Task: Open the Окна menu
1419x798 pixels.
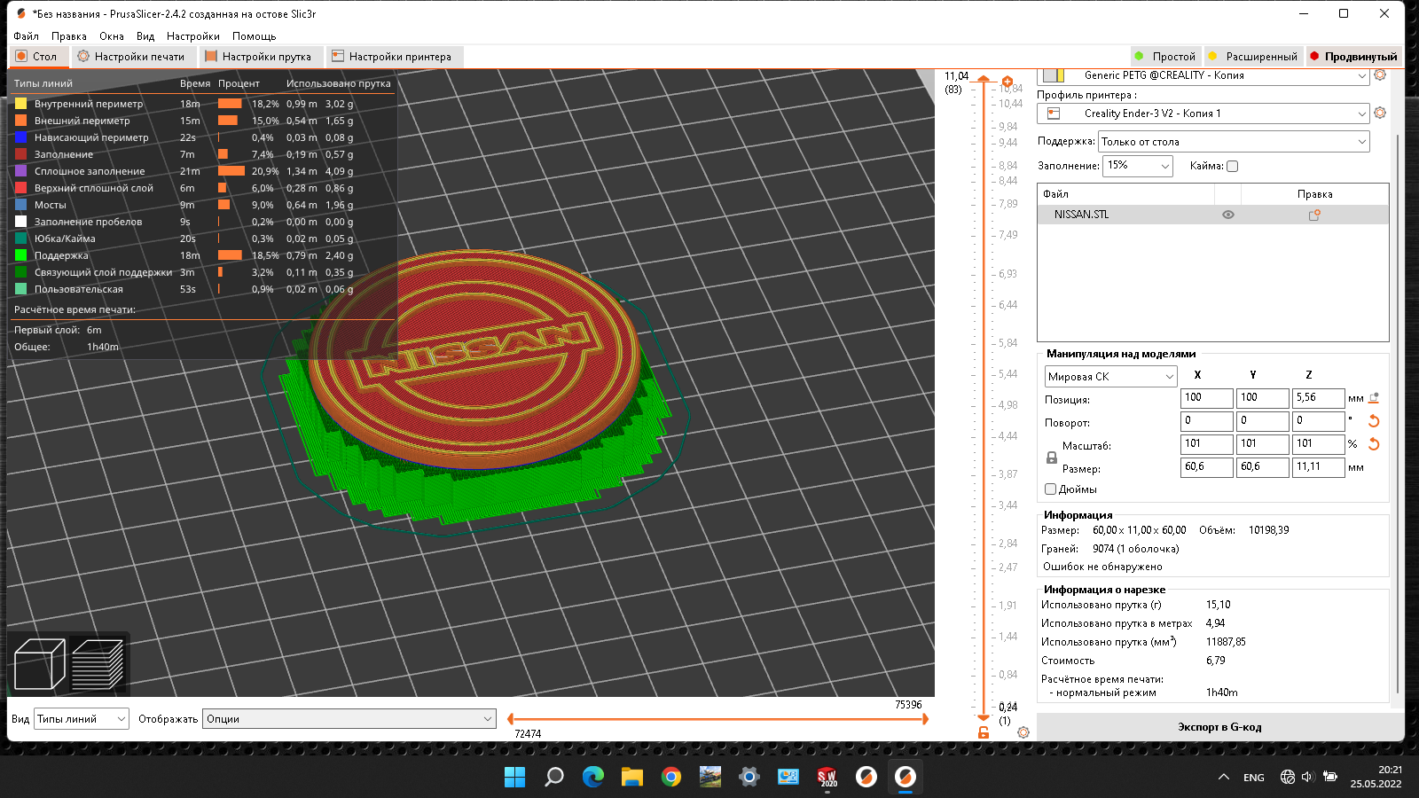Action: pos(111,36)
